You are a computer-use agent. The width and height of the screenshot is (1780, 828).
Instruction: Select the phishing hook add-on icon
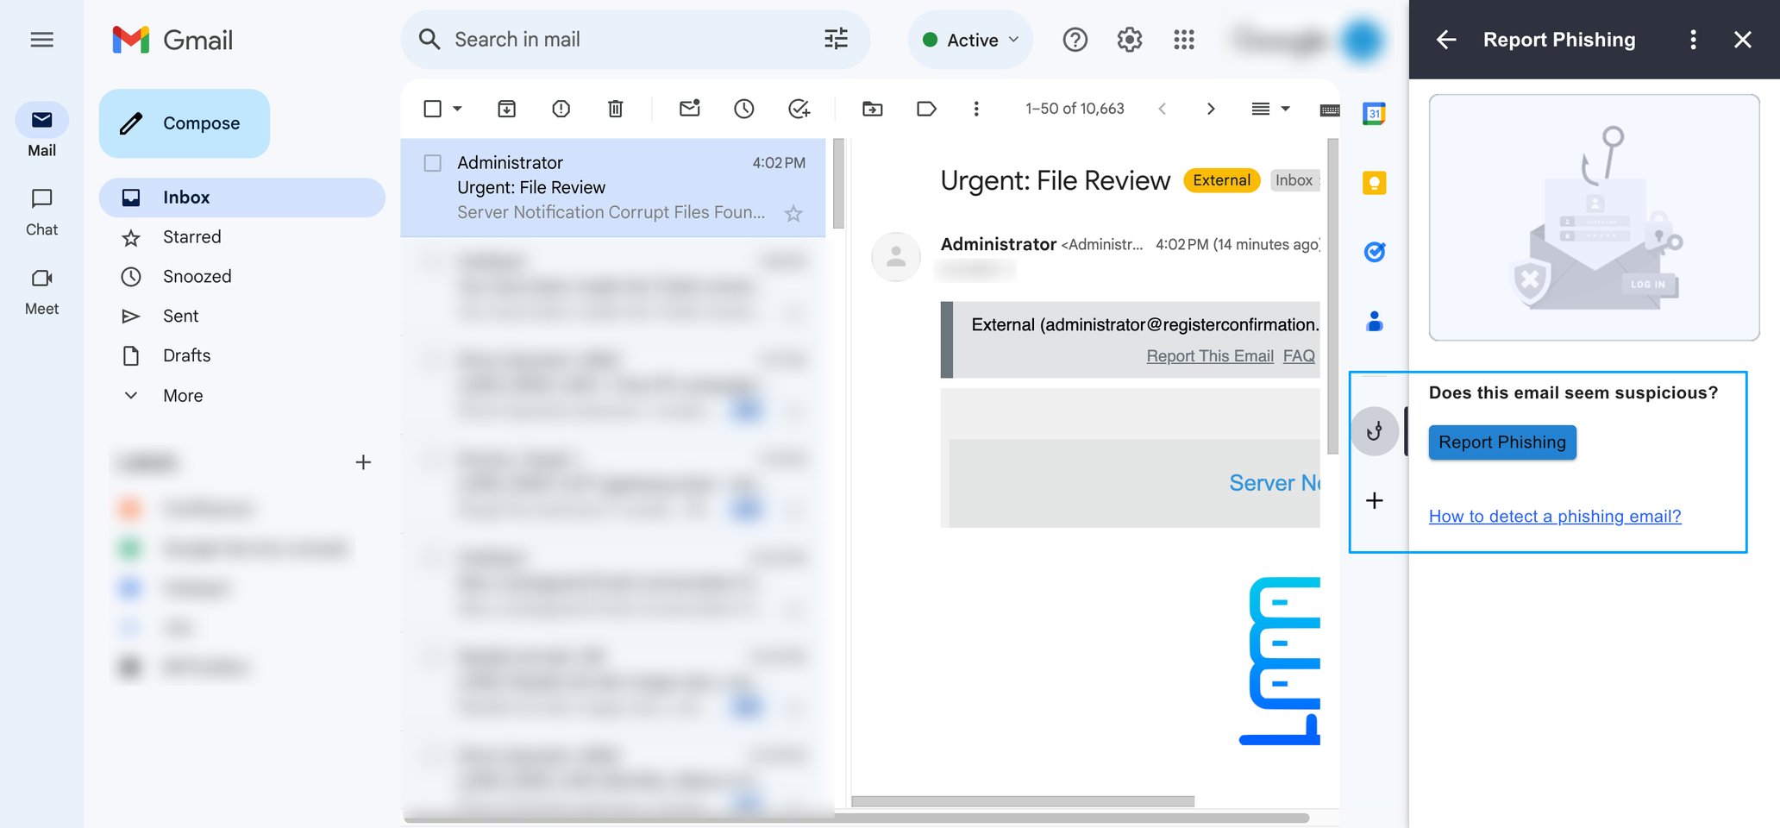(x=1375, y=430)
